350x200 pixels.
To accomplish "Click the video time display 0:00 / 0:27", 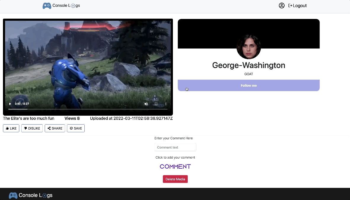I will coord(22,104).
